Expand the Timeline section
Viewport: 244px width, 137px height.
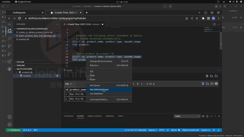click(21, 65)
